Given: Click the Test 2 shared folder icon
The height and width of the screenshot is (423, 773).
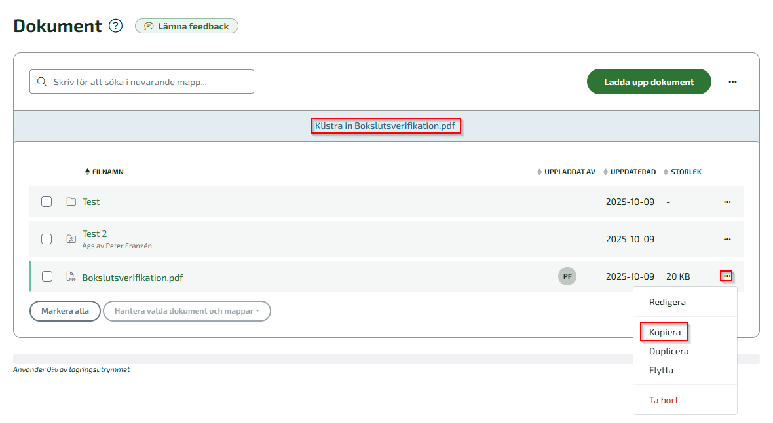Looking at the screenshot, I should (x=71, y=239).
